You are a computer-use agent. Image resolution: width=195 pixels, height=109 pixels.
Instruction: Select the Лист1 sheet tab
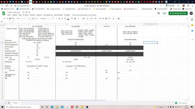coord(16,103)
